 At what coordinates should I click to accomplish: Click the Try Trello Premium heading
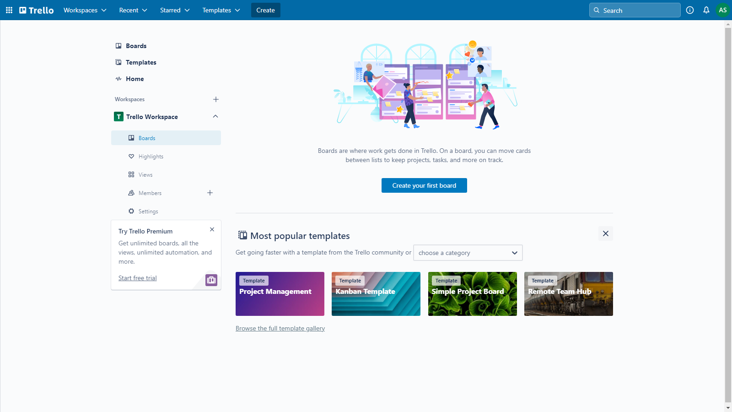145,232
